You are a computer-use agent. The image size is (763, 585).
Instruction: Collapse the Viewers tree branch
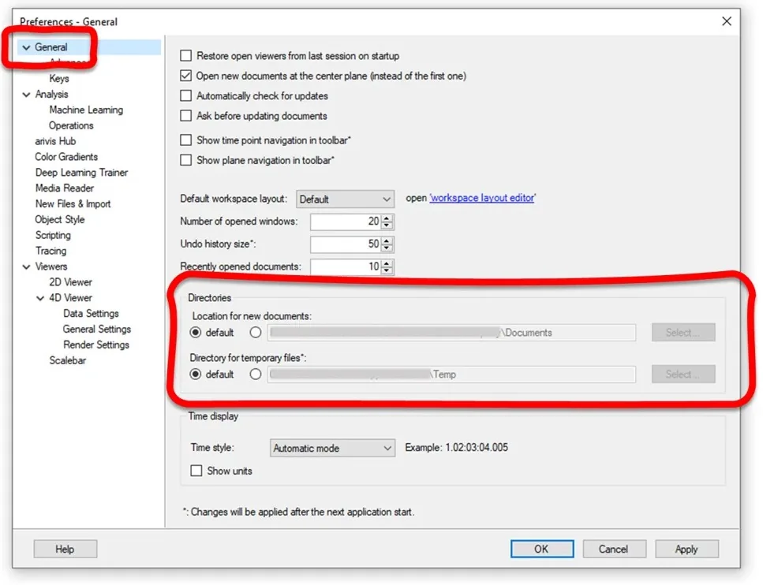pos(26,266)
